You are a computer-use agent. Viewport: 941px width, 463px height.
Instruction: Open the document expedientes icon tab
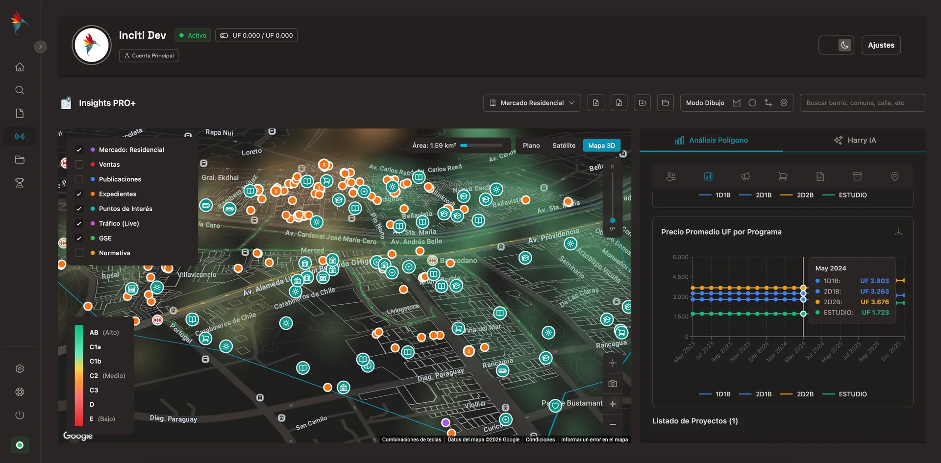pyautogui.click(x=820, y=176)
